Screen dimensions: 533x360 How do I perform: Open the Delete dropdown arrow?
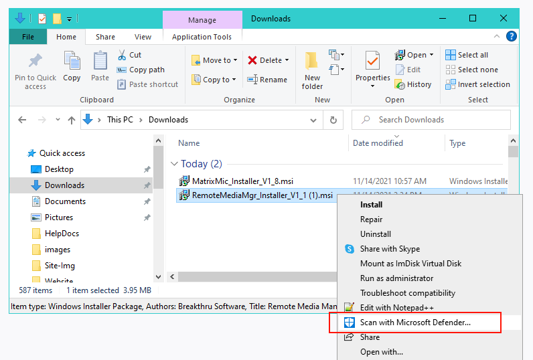287,60
